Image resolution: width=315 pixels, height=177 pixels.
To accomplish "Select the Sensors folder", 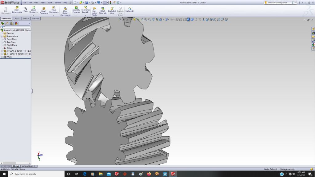I will 10,33.
